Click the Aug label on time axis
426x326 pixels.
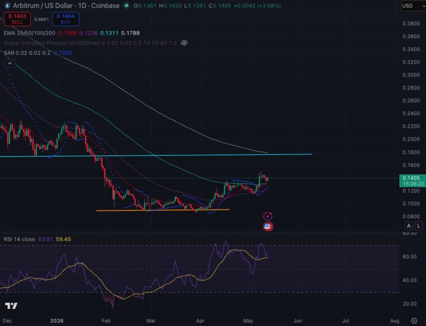pyautogui.click(x=395, y=321)
